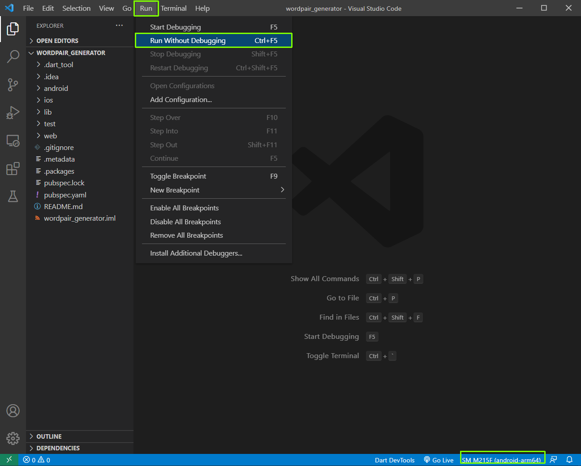This screenshot has width=581, height=466.
Task: Open the .metadata file
Action: (x=80, y=159)
